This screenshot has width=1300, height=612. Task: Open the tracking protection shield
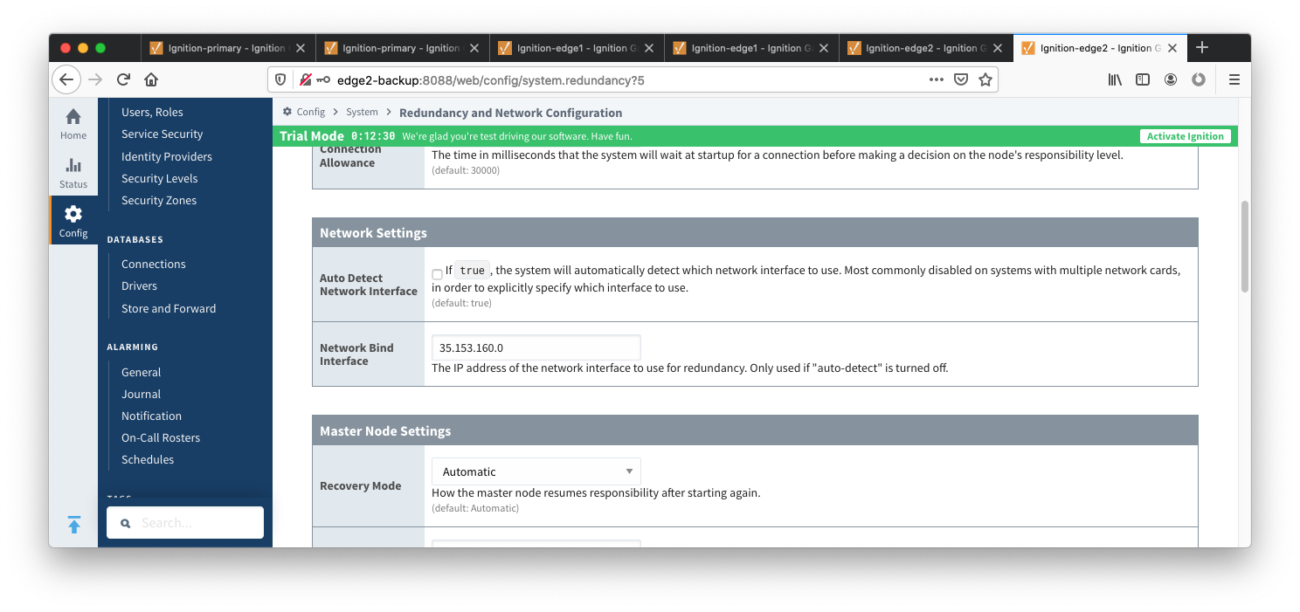(281, 79)
